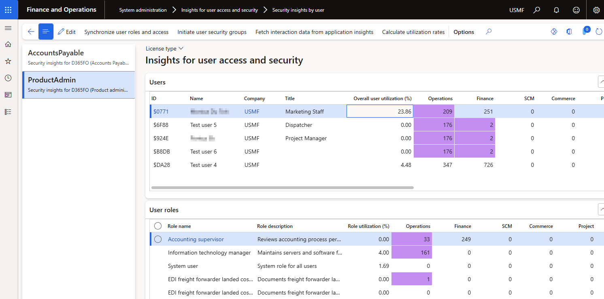The image size is (604, 299).
Task: Open Favorites star in sidebar
Action: pyautogui.click(x=8, y=61)
